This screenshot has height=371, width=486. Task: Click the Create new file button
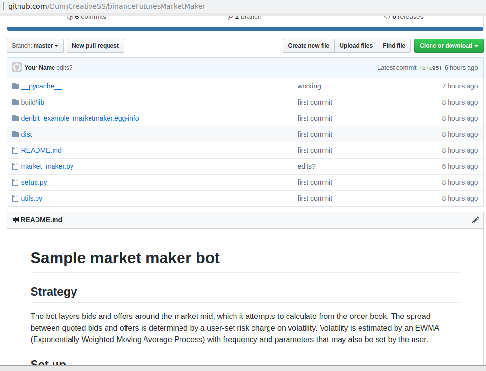[308, 46]
